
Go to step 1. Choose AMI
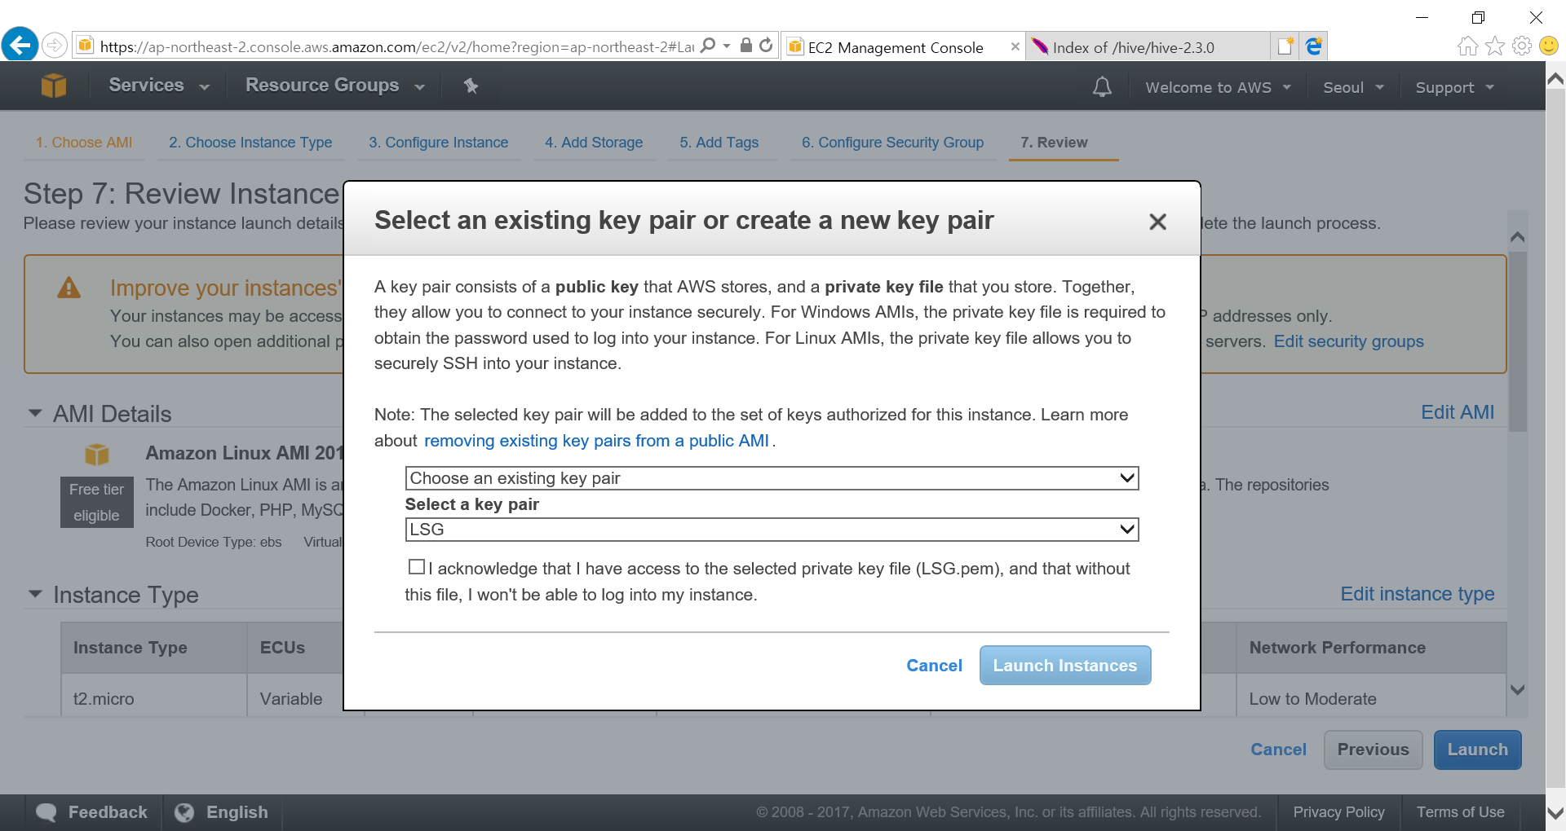click(x=84, y=143)
